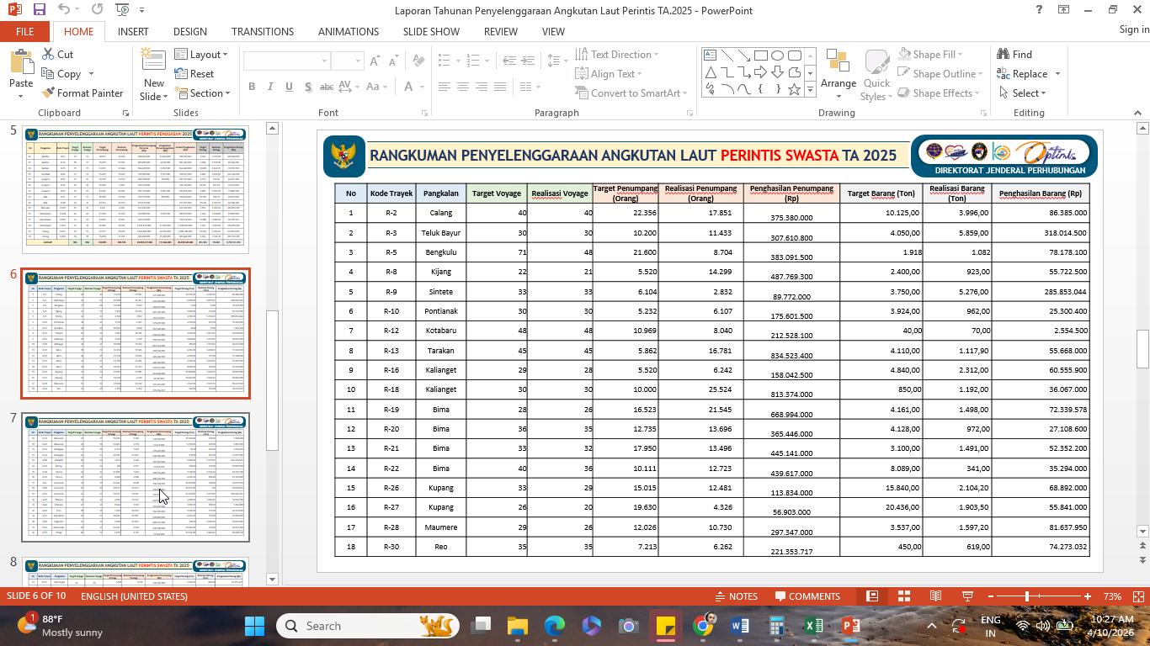Select the star shape in shapes gallery

tap(794, 89)
